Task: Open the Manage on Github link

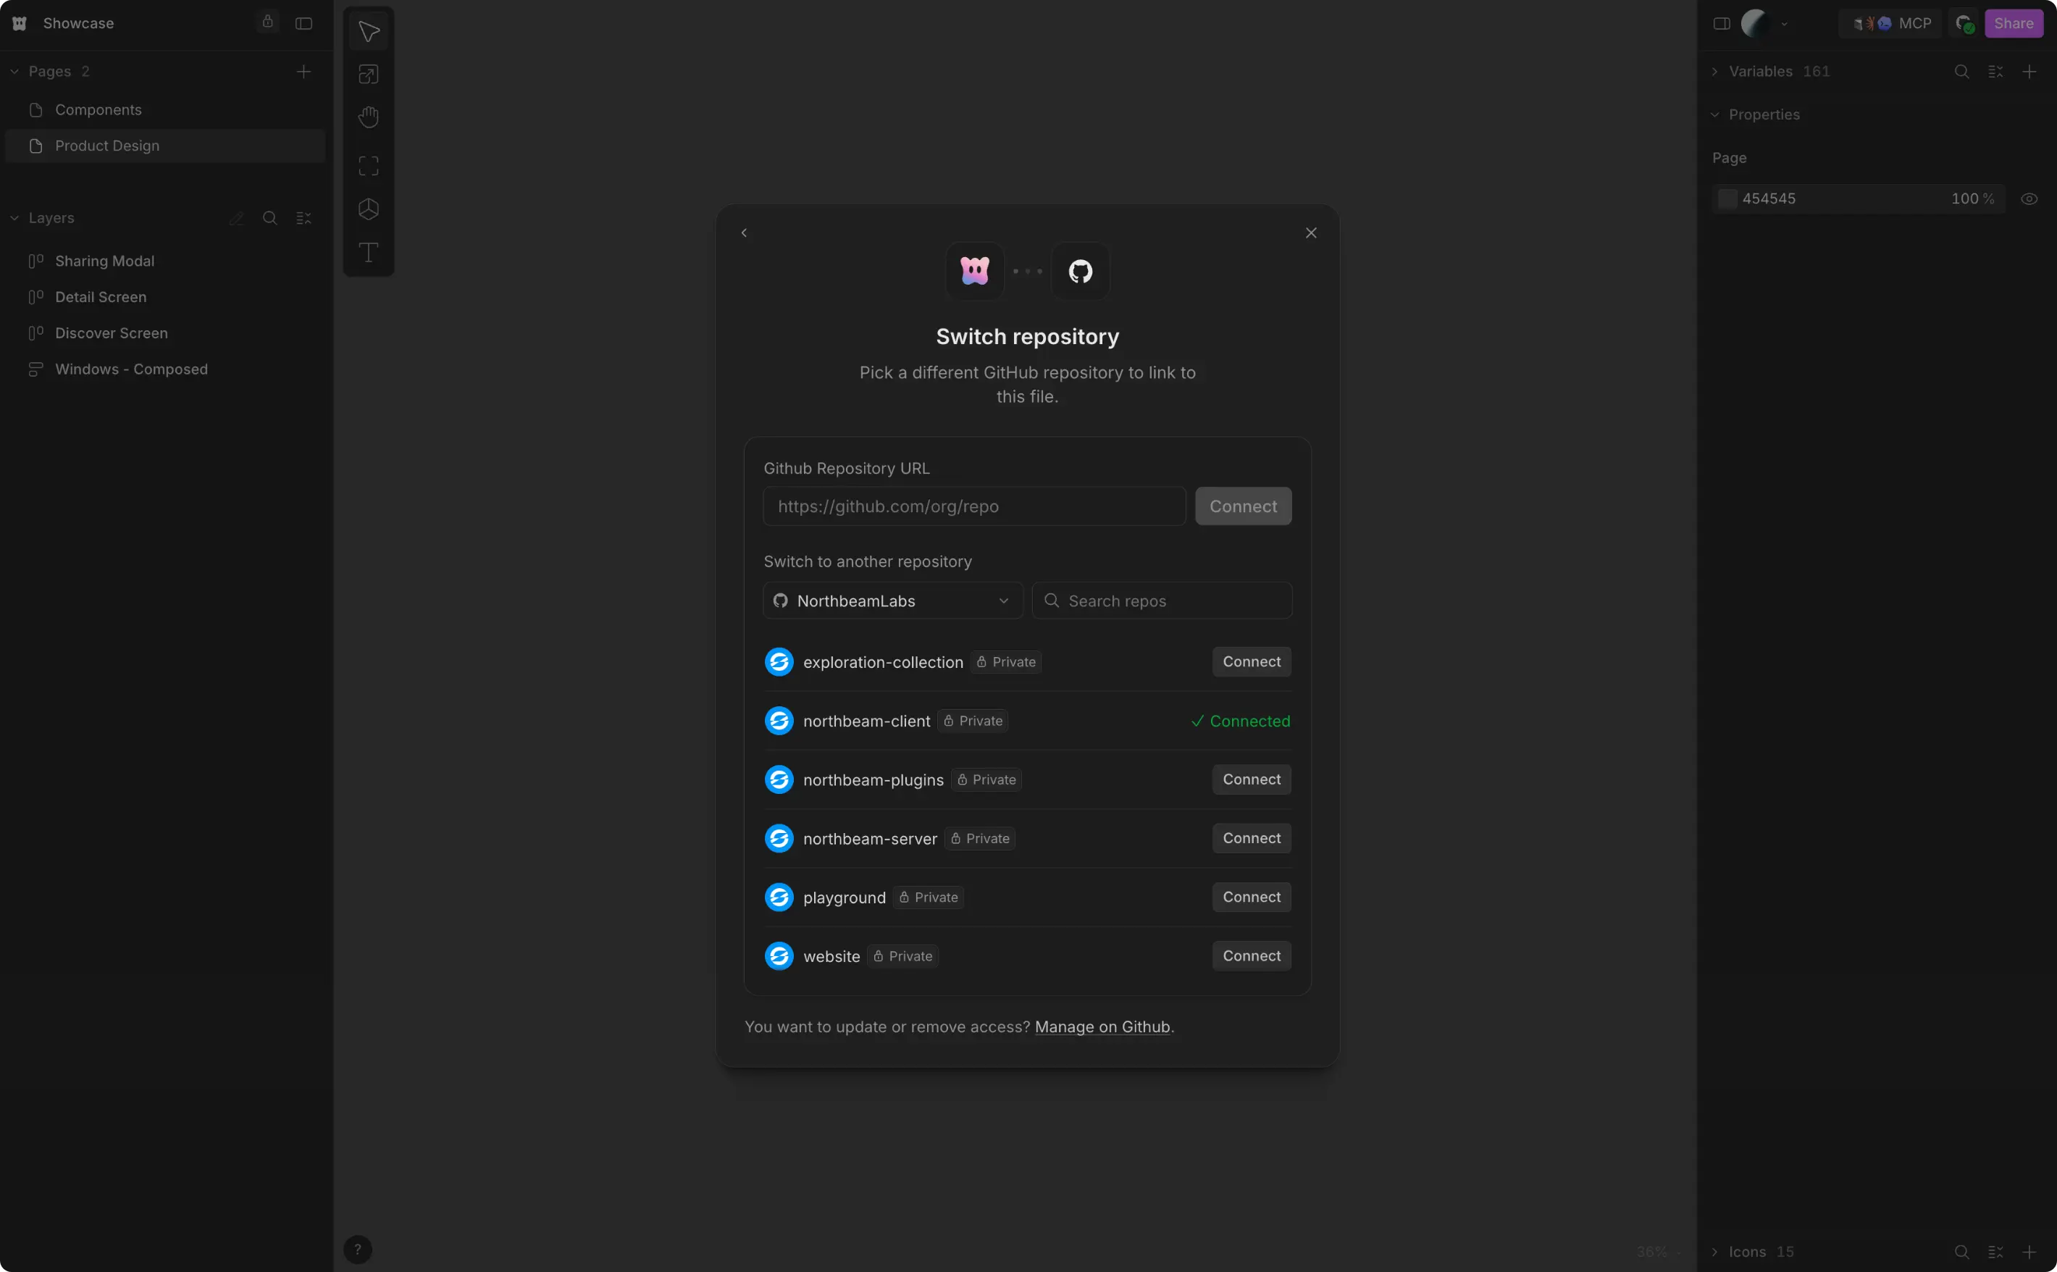Action: click(1102, 1027)
